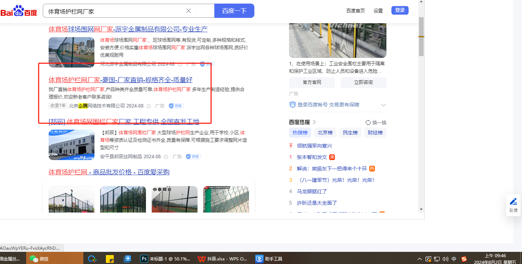522x264 pixels.
Task: Toggle the 中 input language indicator
Action: click(x=454, y=259)
